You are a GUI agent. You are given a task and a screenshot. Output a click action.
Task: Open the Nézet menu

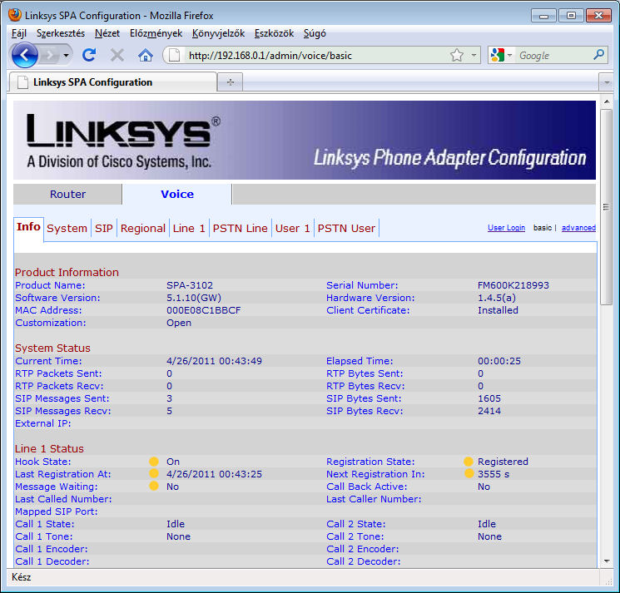[x=107, y=33]
